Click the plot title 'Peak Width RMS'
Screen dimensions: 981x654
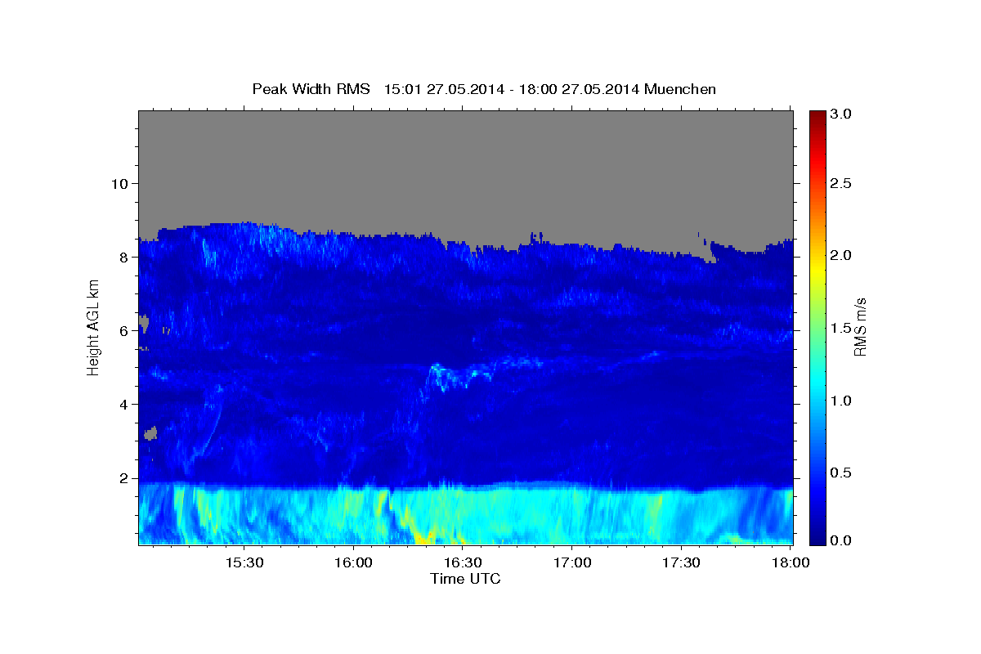(x=311, y=89)
